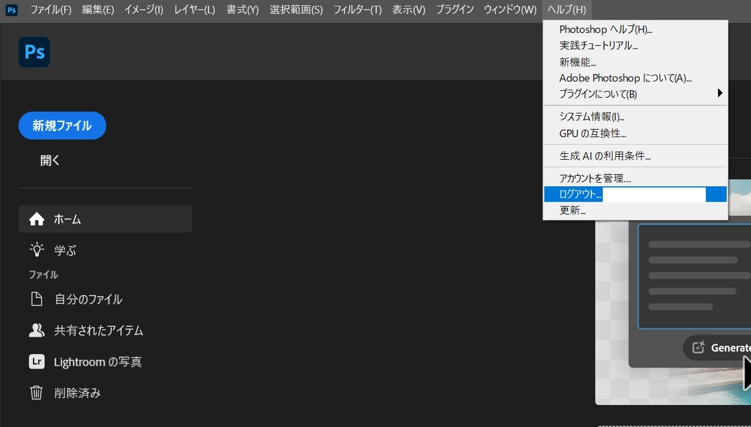Expand プラグインについて(B) submenu arrow
The width and height of the screenshot is (751, 427).
[720, 93]
